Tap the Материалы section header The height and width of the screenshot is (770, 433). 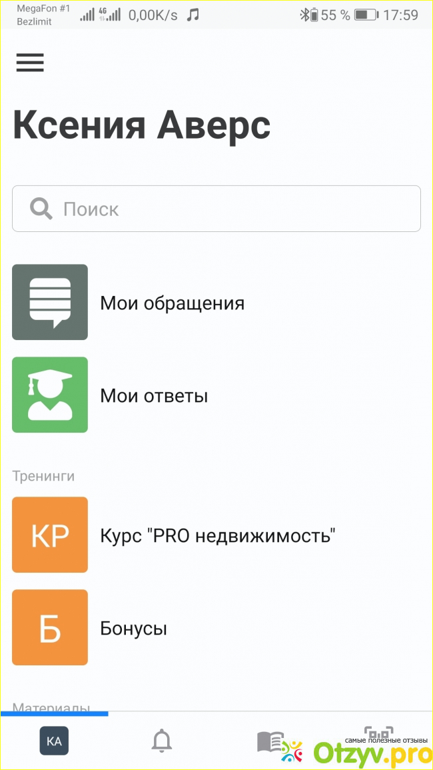click(x=51, y=707)
